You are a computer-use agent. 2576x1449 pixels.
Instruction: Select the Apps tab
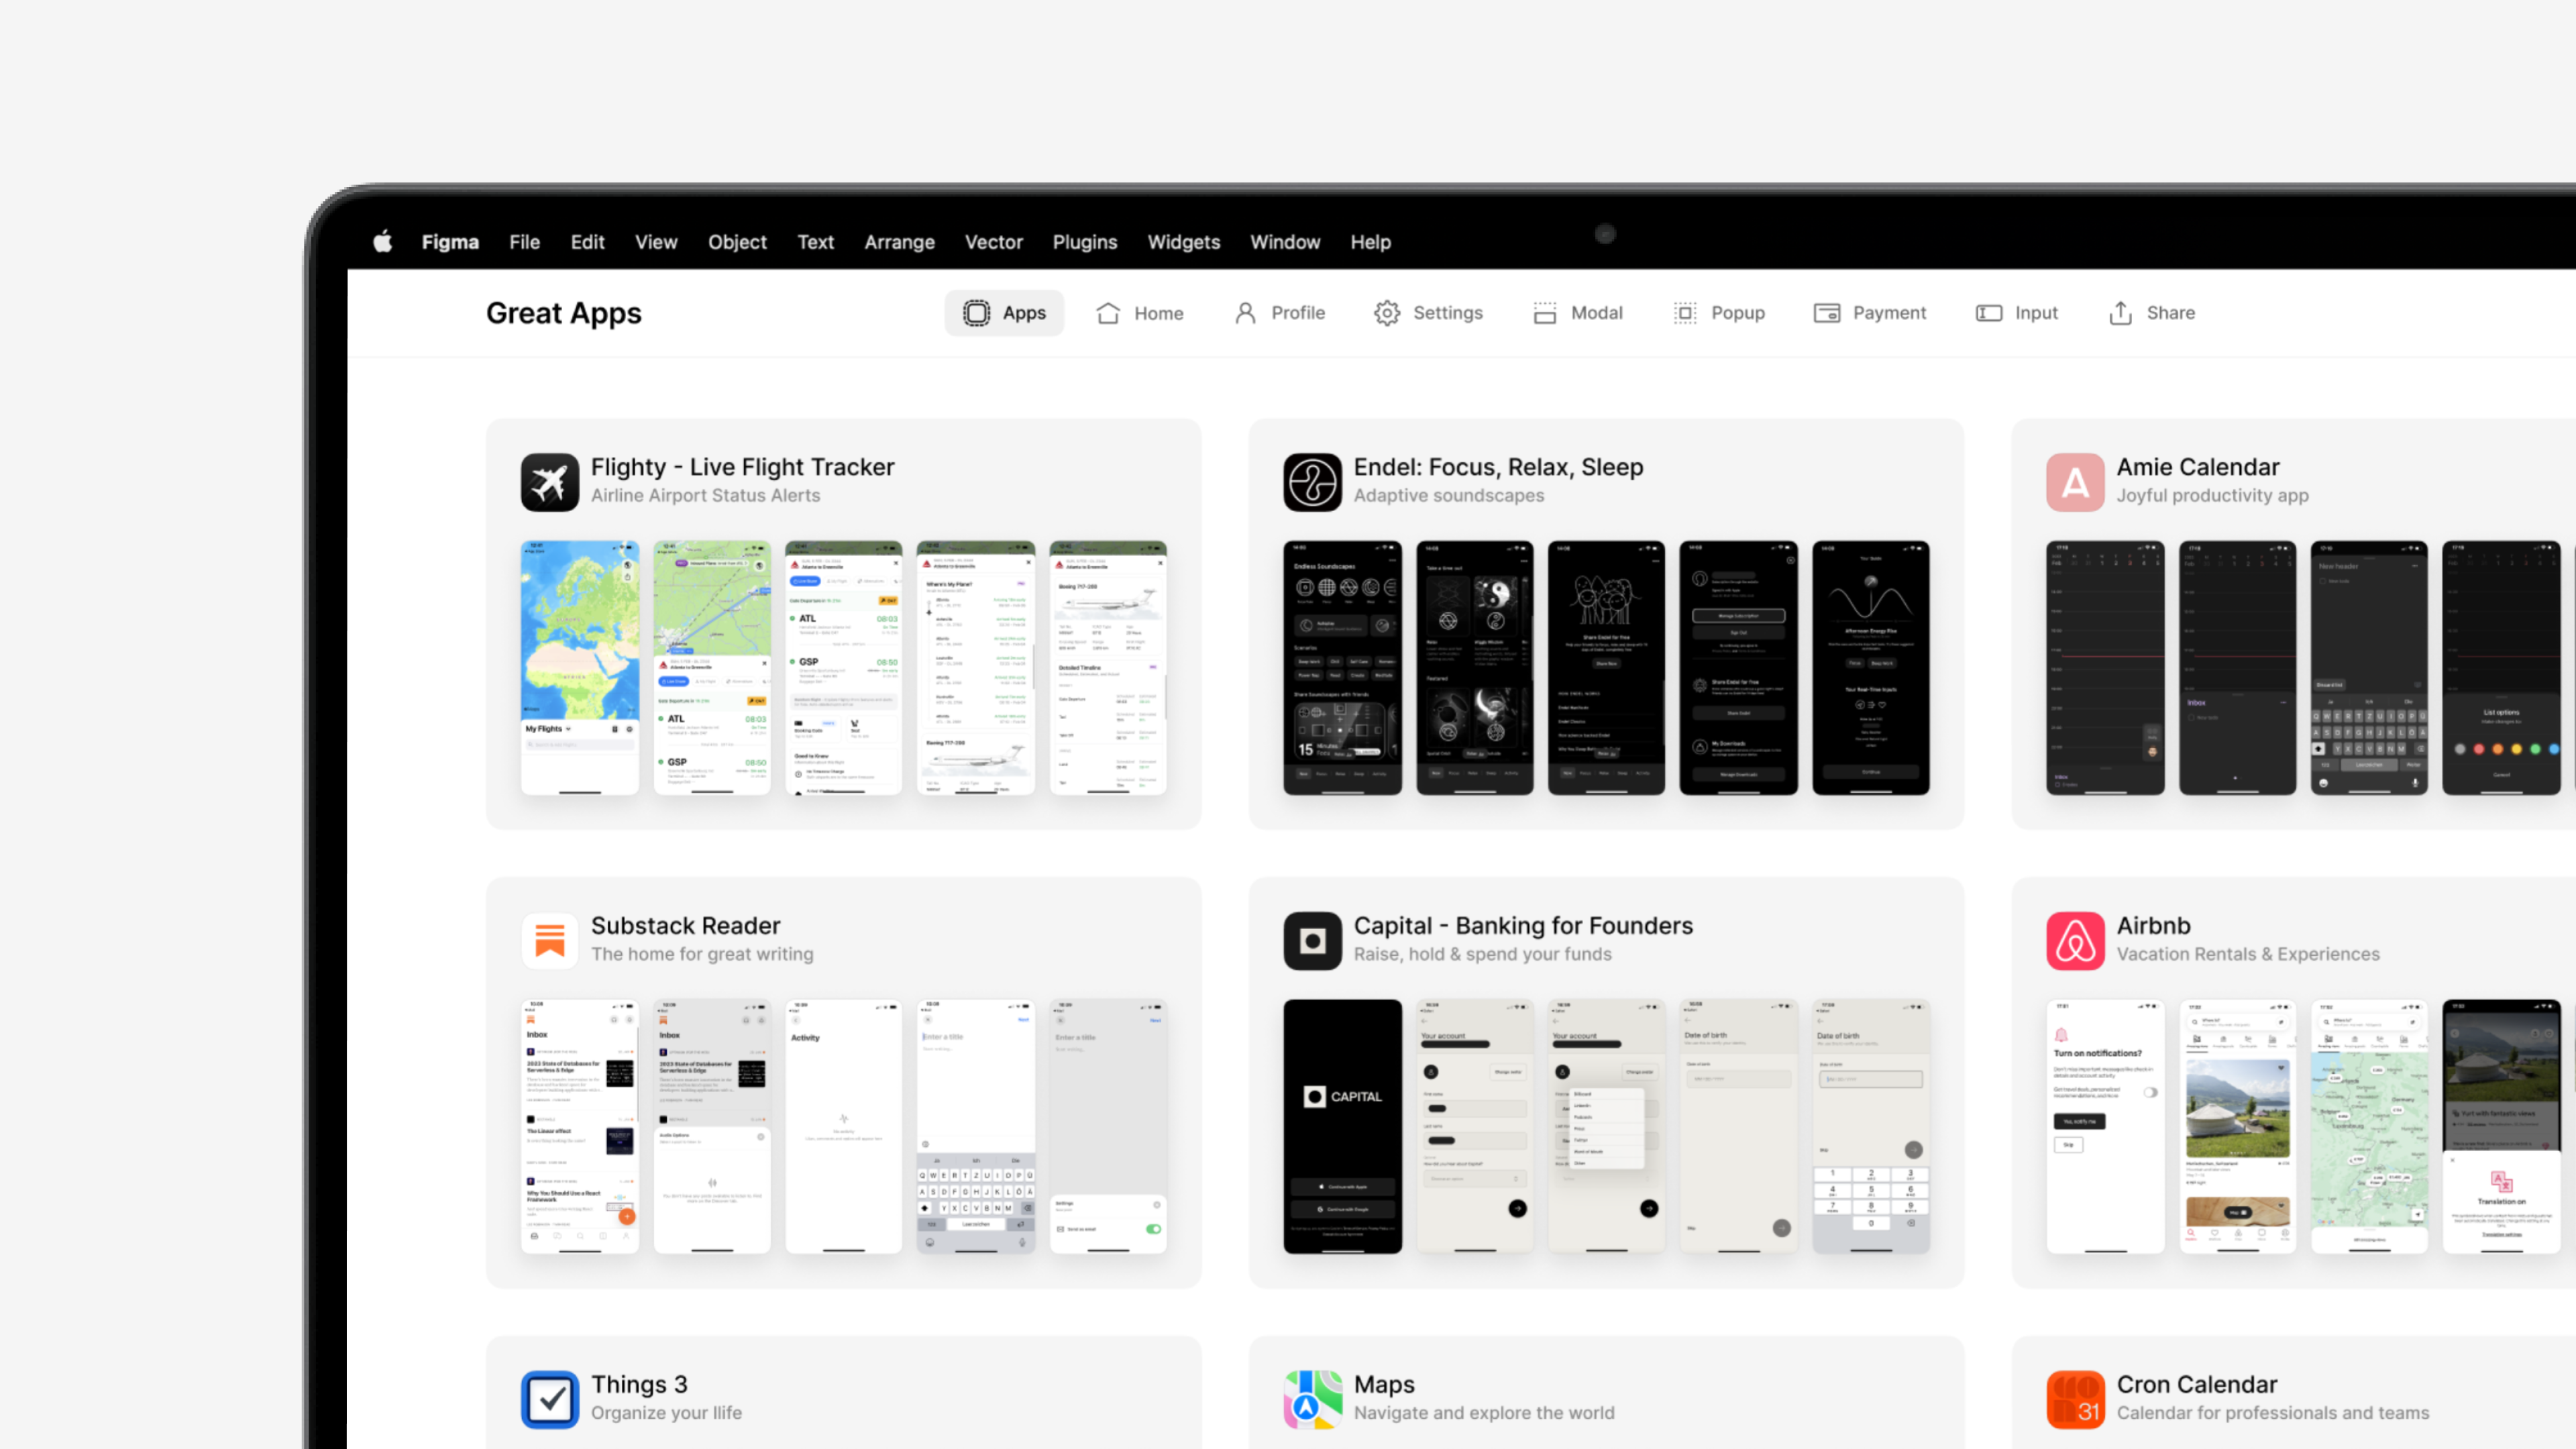pyautogui.click(x=1004, y=313)
